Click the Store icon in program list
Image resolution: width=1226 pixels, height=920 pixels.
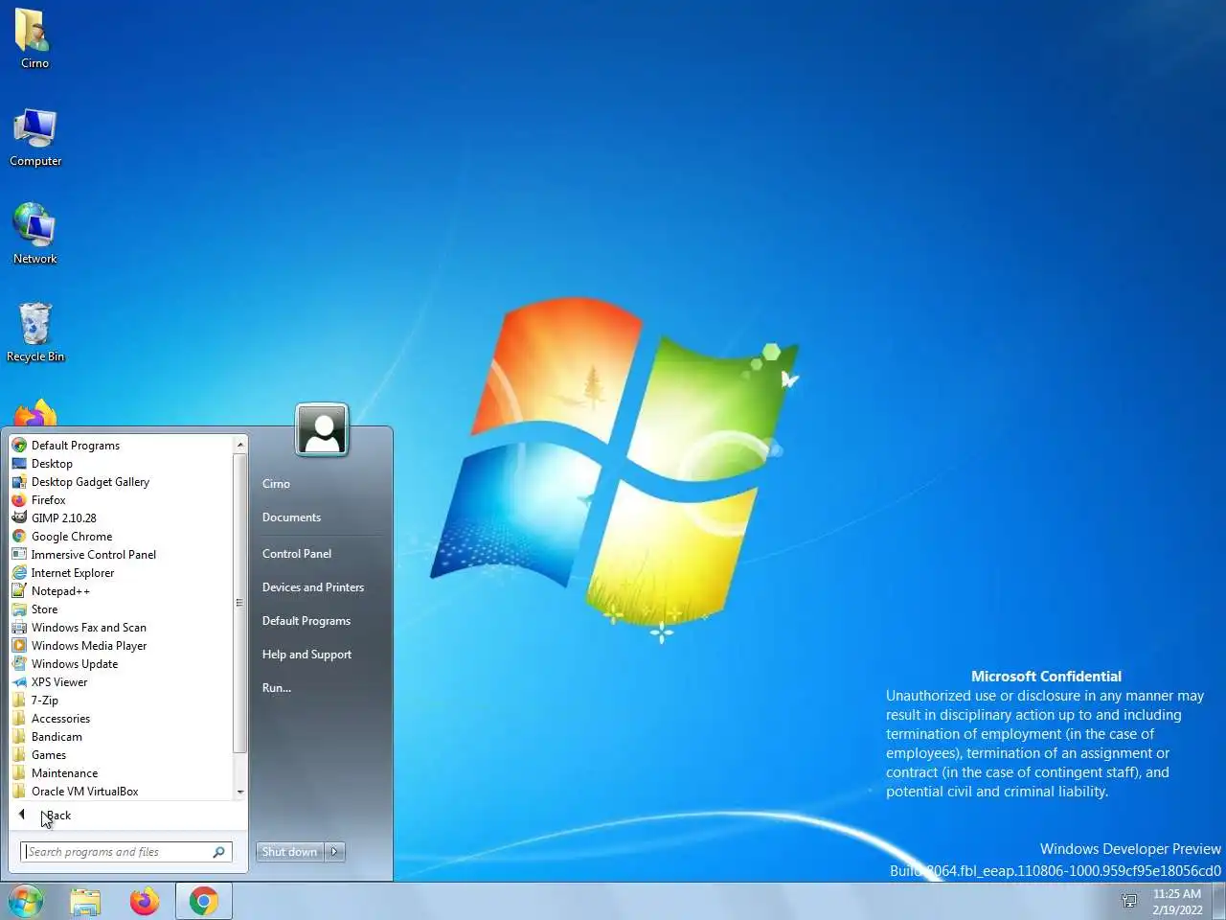tap(19, 609)
